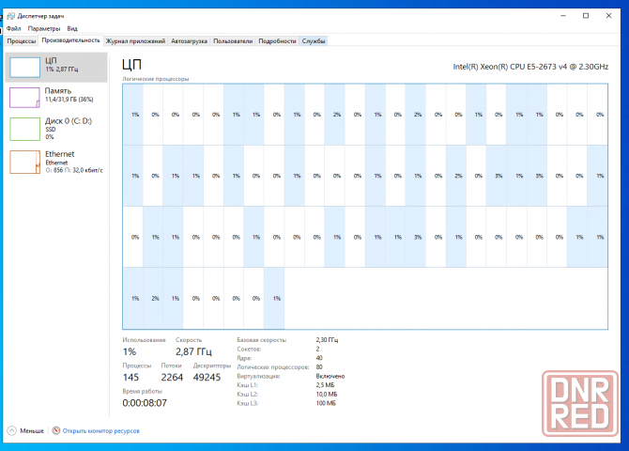Open the Открыть монитор ресурсов link
The width and height of the screenshot is (629, 451).
pyautogui.click(x=101, y=431)
